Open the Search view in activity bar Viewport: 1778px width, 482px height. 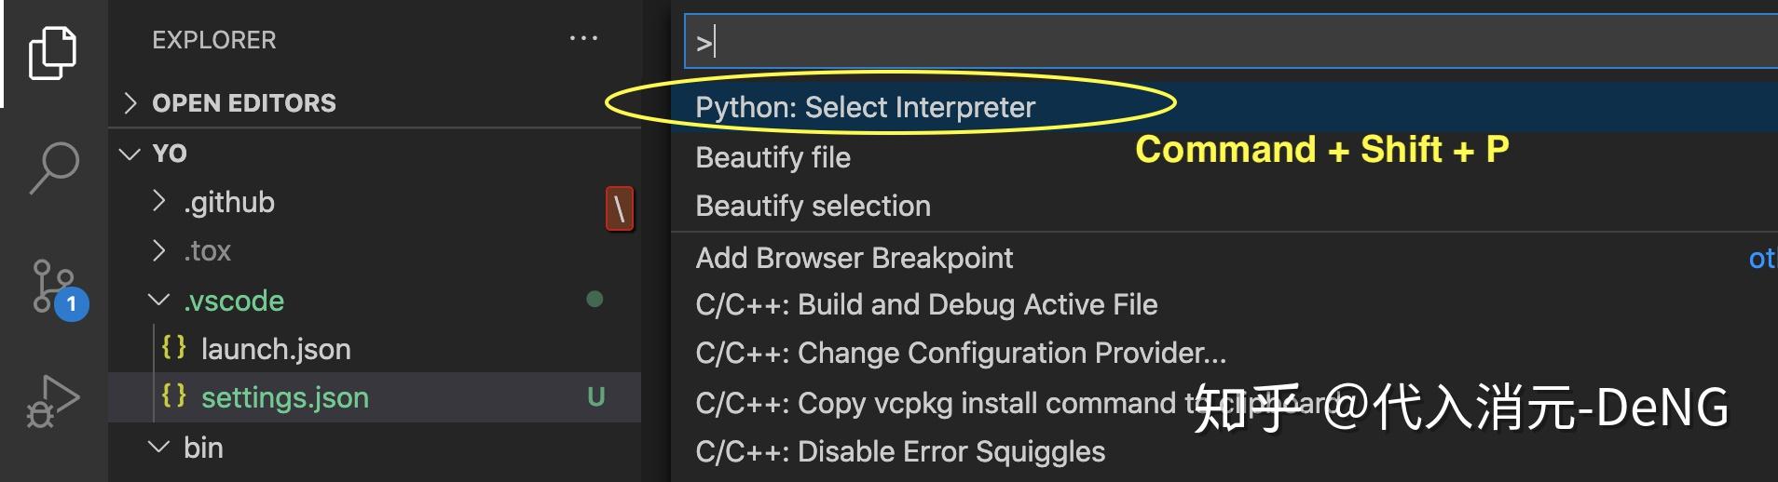click(x=54, y=167)
